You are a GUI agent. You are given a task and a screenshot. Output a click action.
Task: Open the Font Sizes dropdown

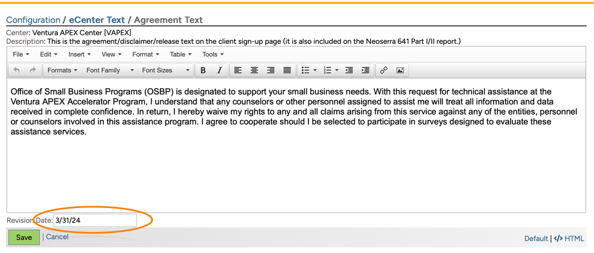165,70
